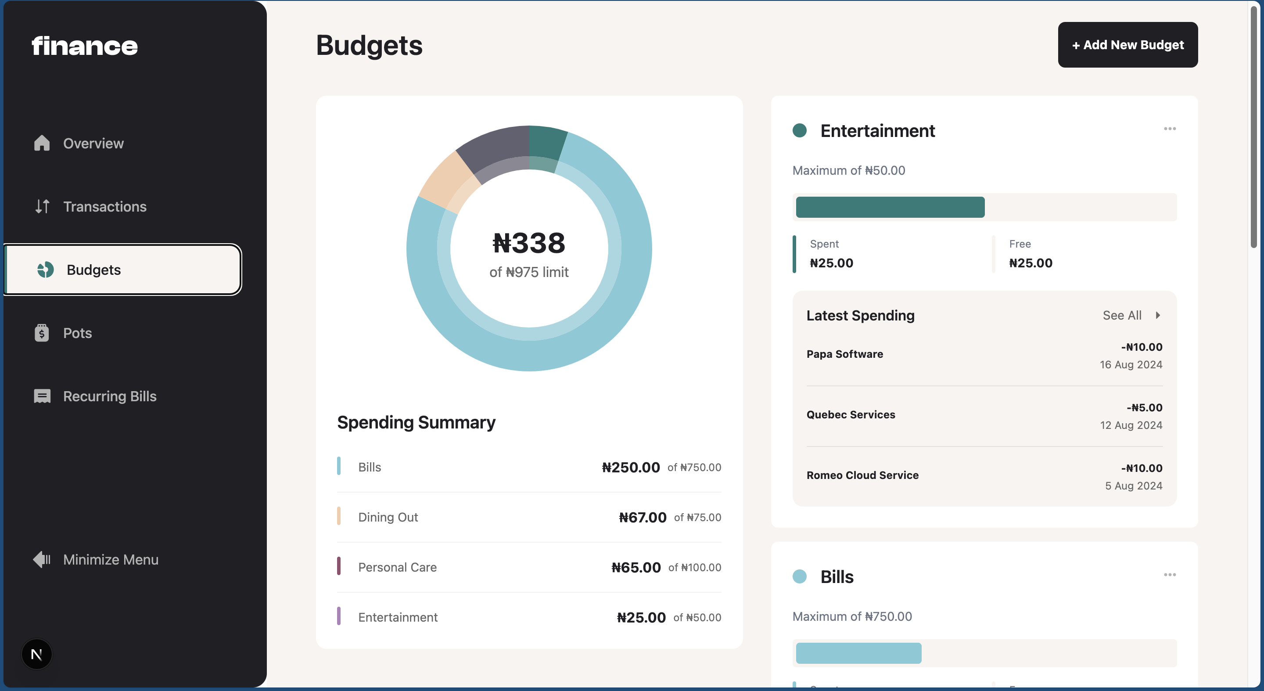Open the Recurring Bills menu item
1264x691 pixels.
click(x=109, y=396)
